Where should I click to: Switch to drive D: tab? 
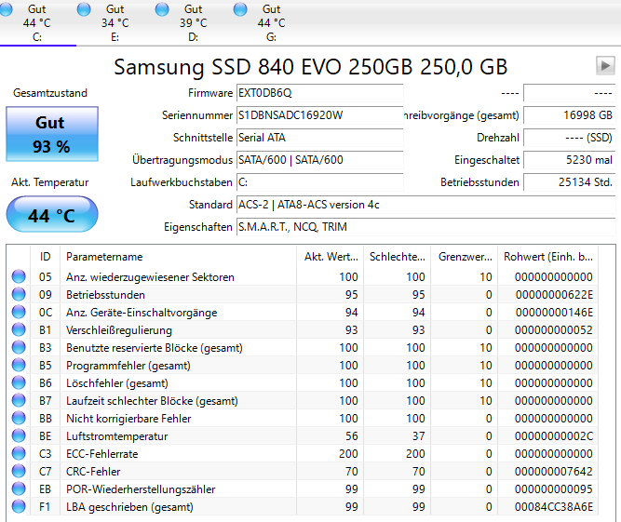click(193, 22)
